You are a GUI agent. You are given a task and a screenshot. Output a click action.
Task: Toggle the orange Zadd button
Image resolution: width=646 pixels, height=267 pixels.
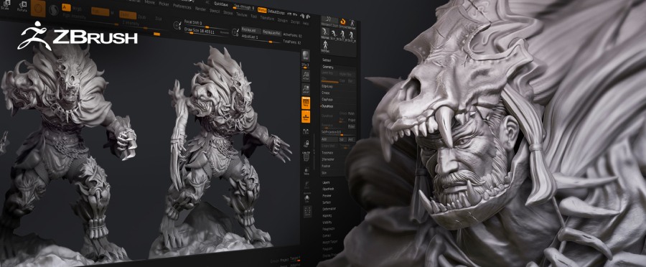(127, 15)
